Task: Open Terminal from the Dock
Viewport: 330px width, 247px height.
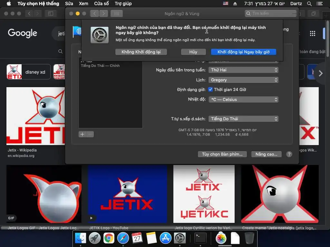Action: (200, 238)
